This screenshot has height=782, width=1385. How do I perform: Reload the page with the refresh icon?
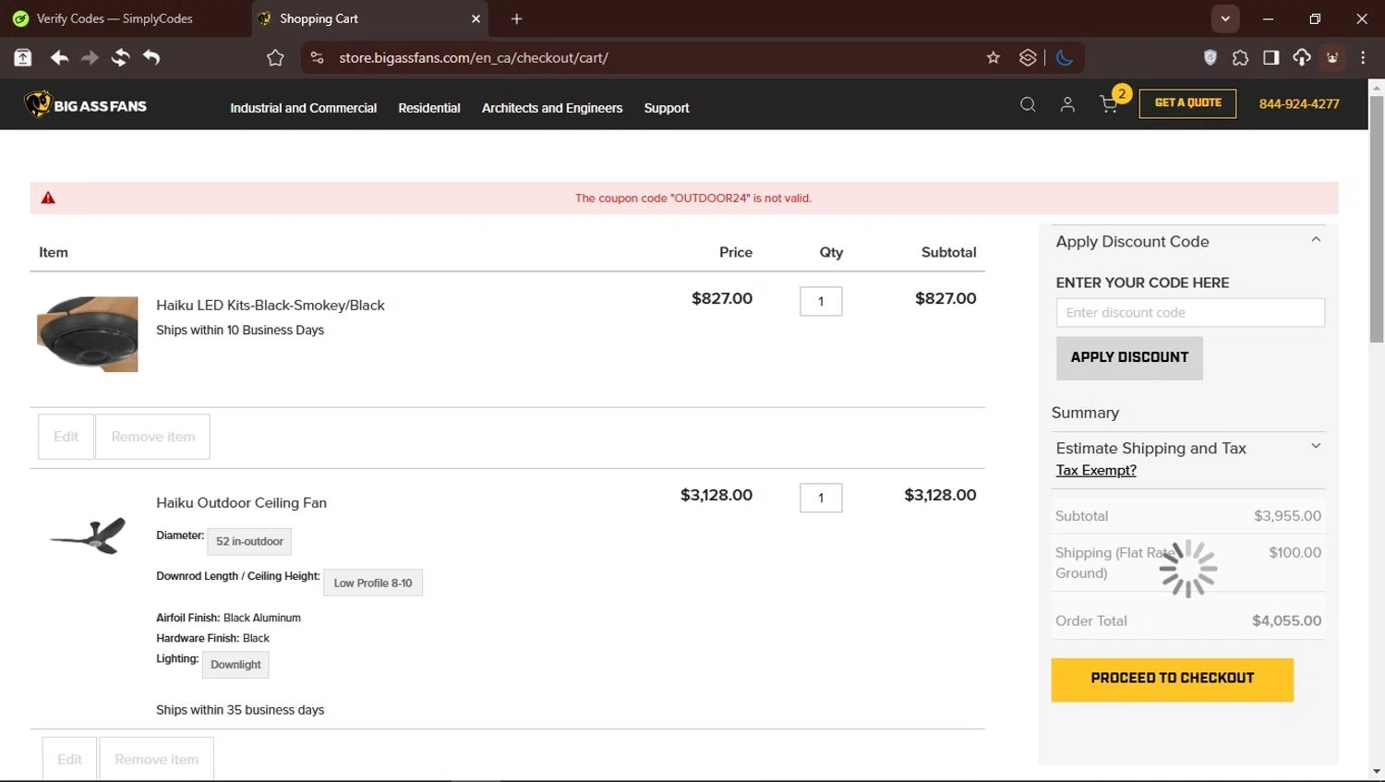pyautogui.click(x=120, y=57)
